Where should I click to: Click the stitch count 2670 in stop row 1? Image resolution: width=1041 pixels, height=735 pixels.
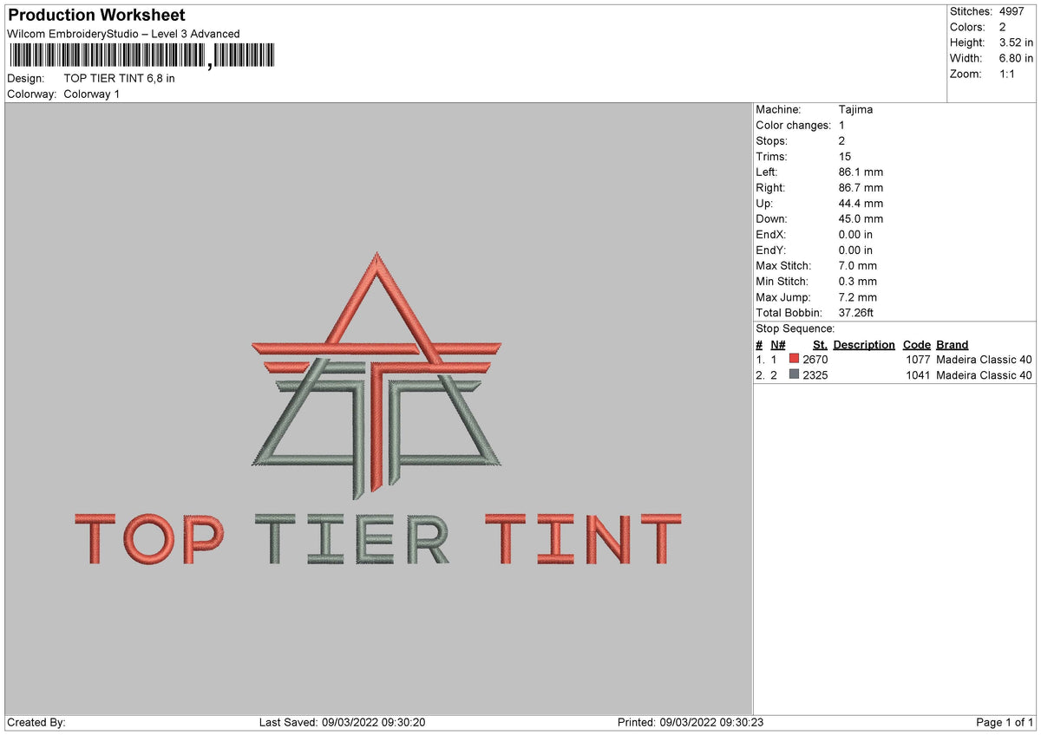pos(815,359)
